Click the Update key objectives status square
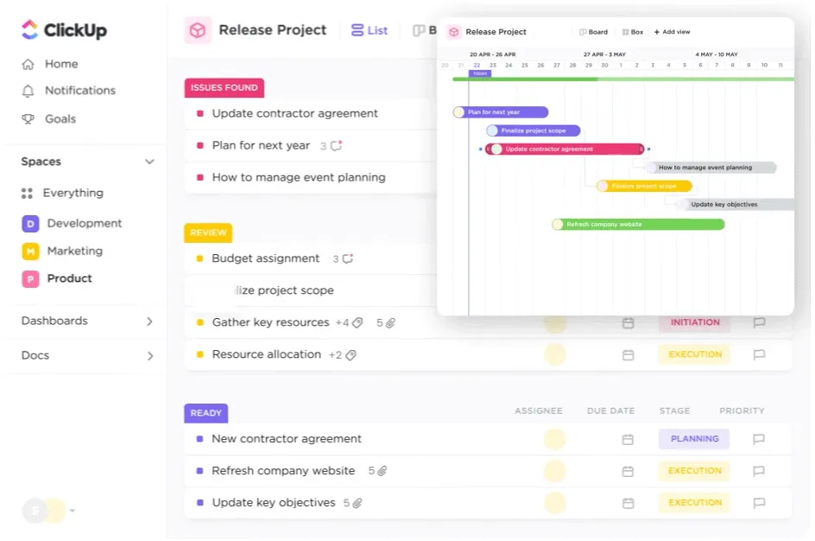The height and width of the screenshot is (541, 815). pos(200,503)
